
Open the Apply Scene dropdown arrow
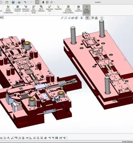pyautogui.click(x=99, y=18)
